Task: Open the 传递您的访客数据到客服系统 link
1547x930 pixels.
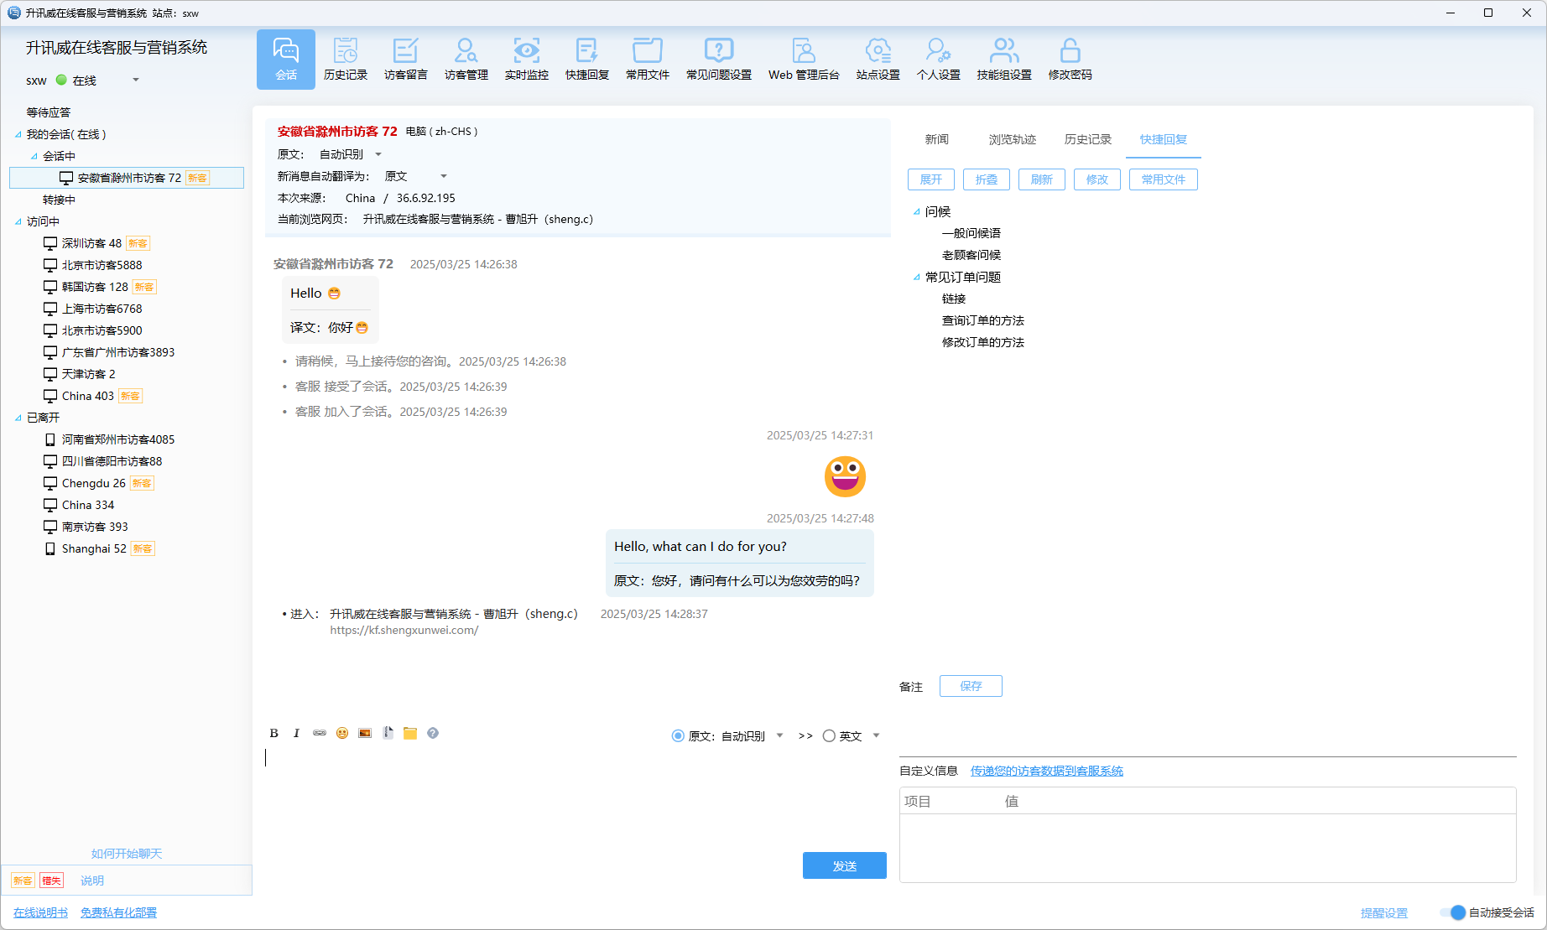Action: 1046,771
